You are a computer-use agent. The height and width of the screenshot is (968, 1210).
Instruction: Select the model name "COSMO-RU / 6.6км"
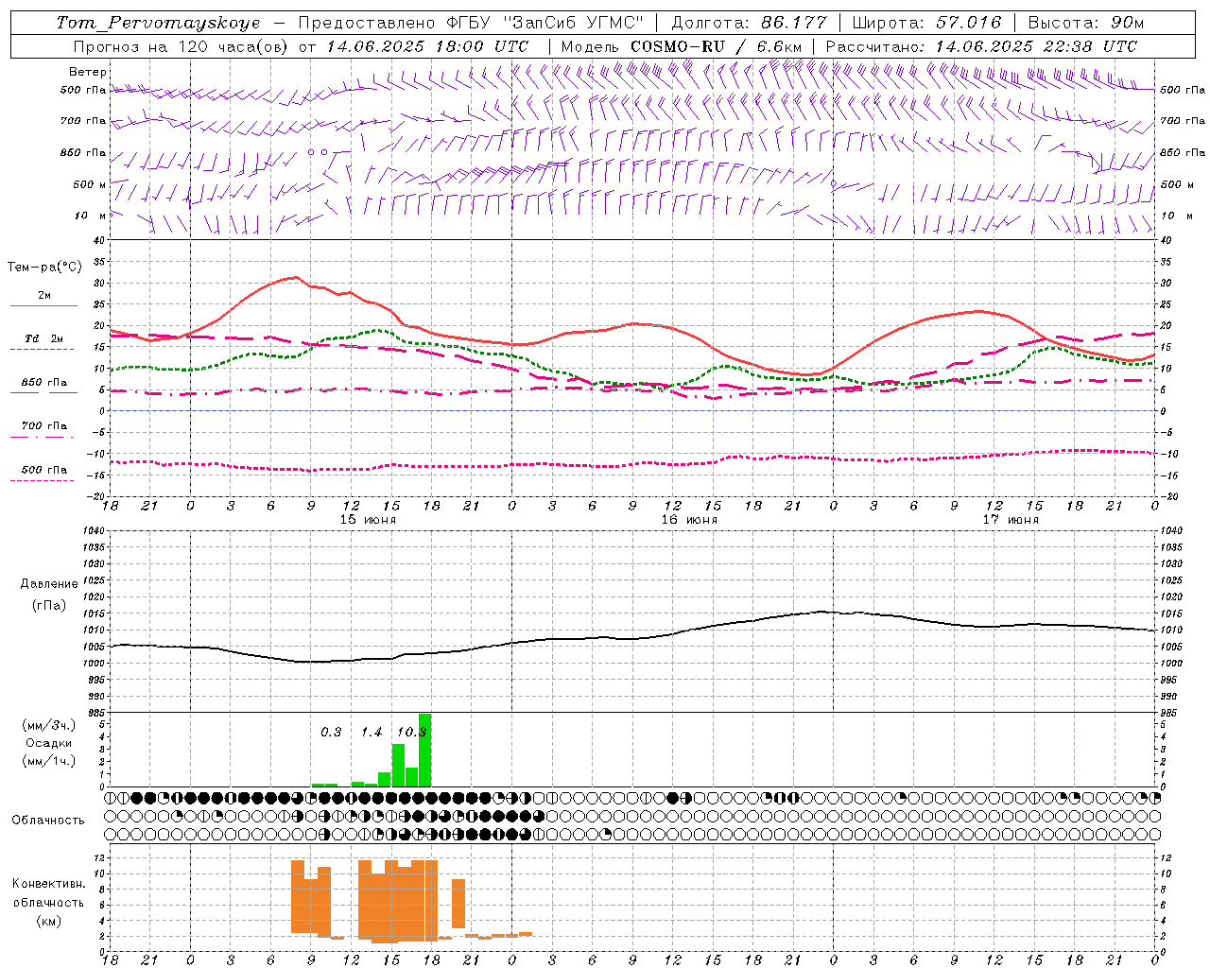[716, 46]
